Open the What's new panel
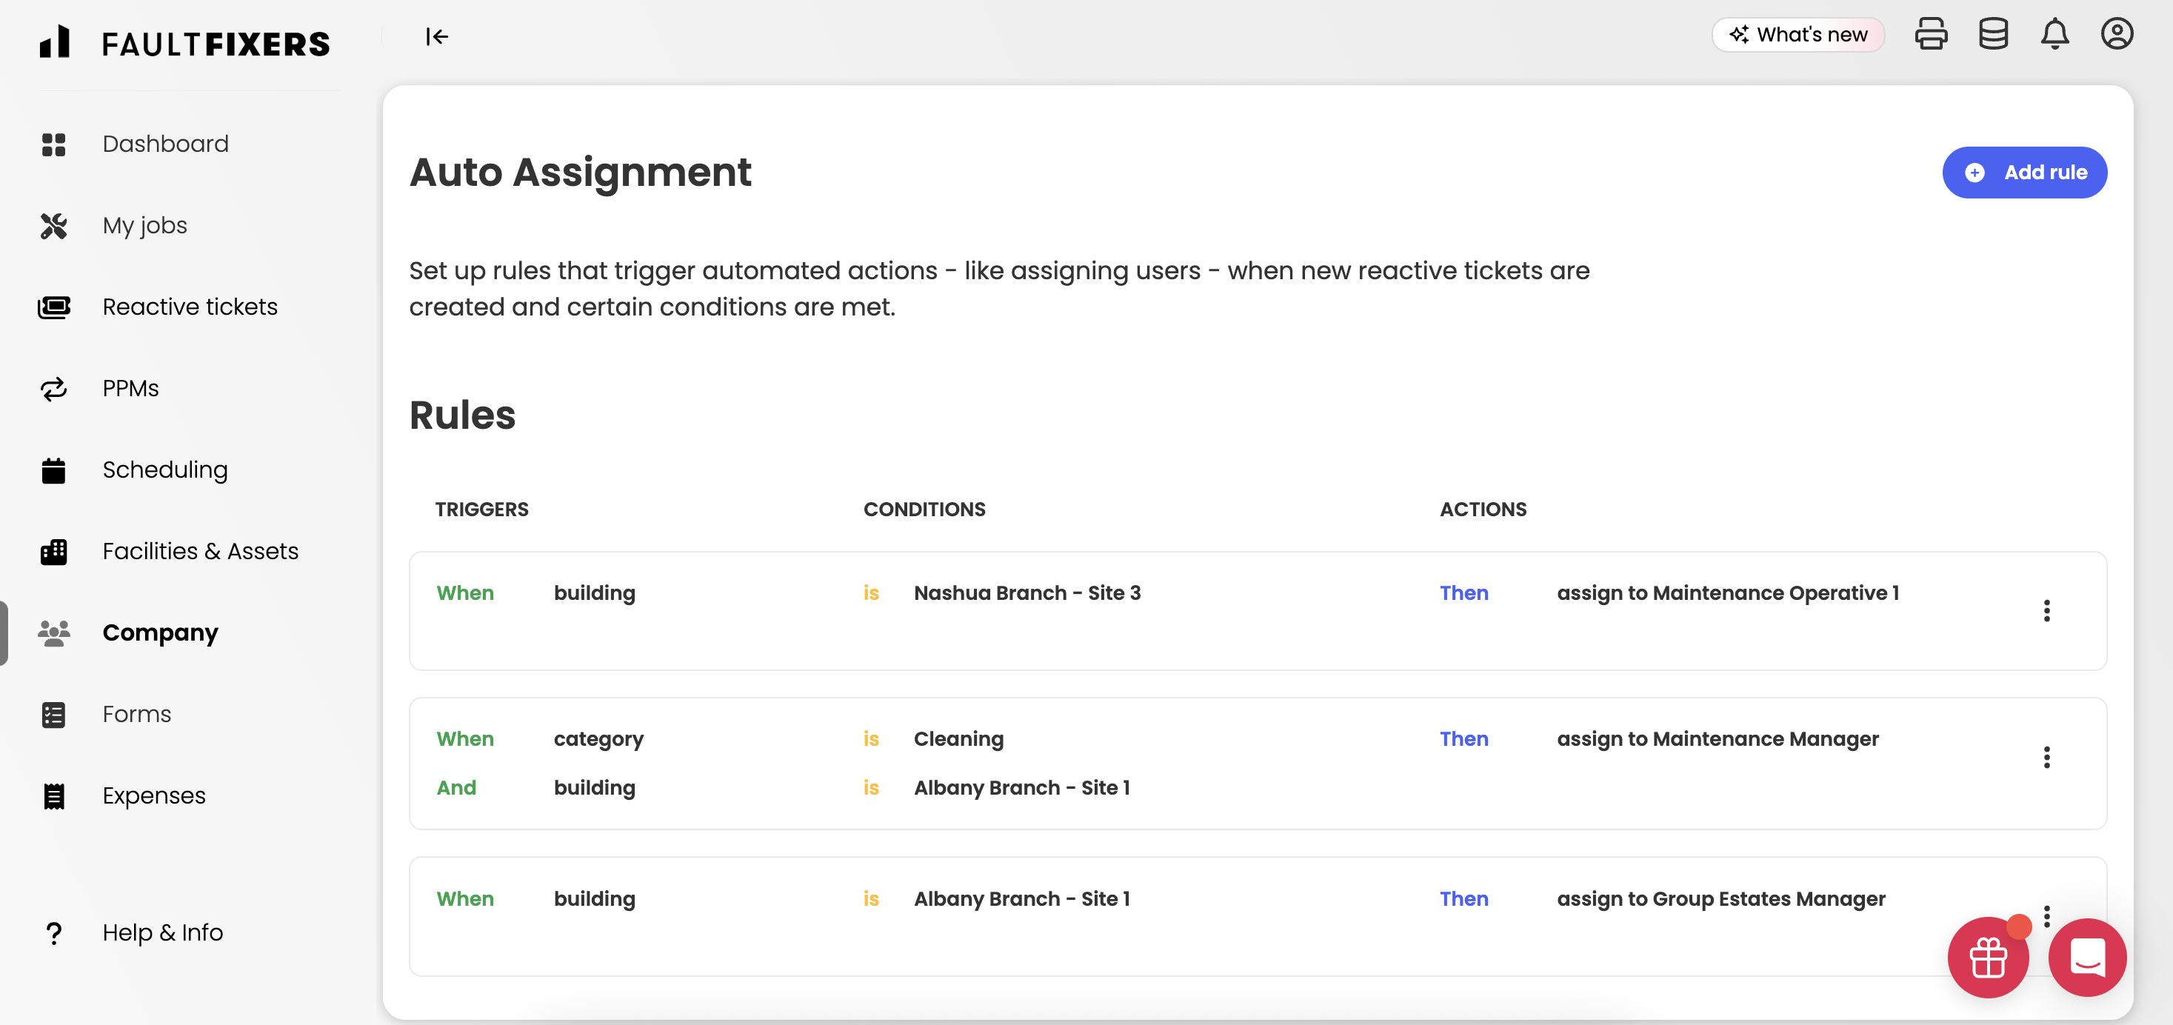The height and width of the screenshot is (1025, 2173). coord(1798,35)
